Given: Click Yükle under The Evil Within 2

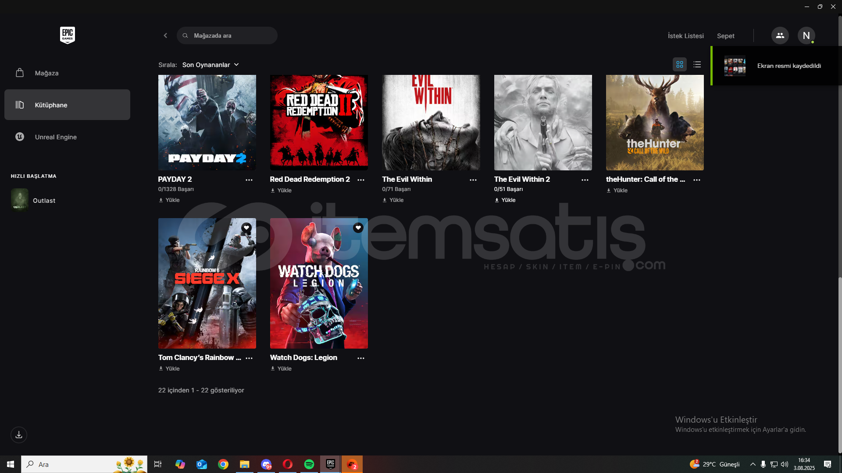Looking at the screenshot, I should pyautogui.click(x=505, y=200).
